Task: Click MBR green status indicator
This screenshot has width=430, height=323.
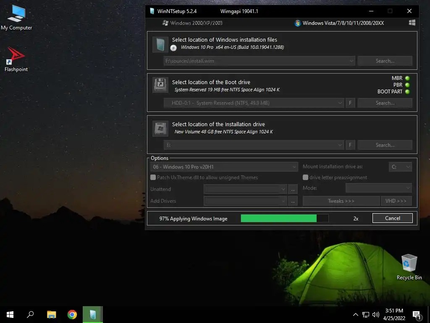Action: [x=407, y=78]
